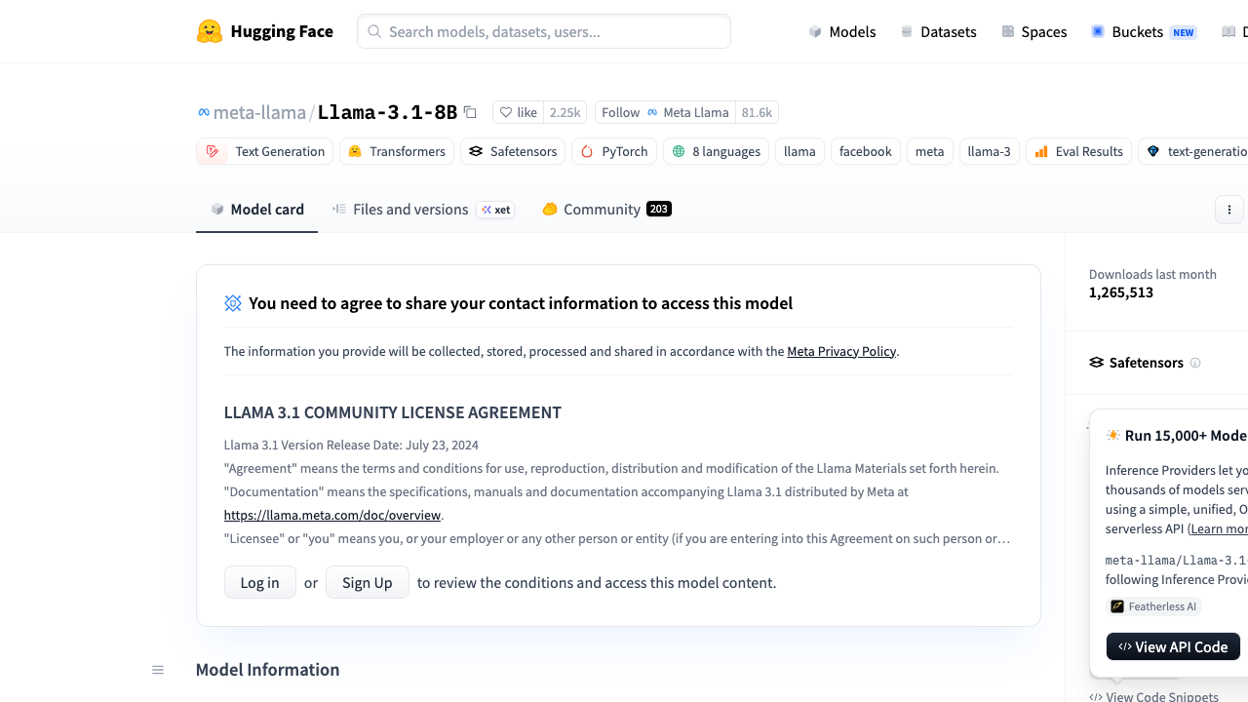1248x702 pixels.
Task: Click the 203 Community count badge
Action: click(x=659, y=209)
